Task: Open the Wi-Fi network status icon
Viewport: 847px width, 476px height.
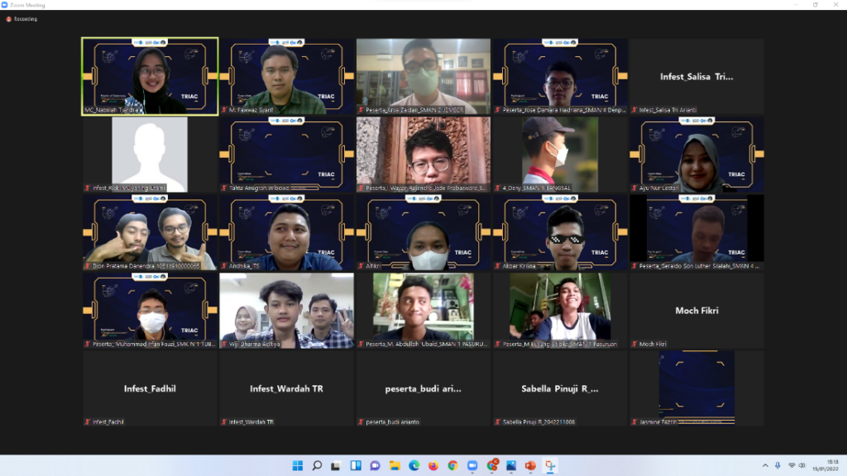Action: [792, 466]
